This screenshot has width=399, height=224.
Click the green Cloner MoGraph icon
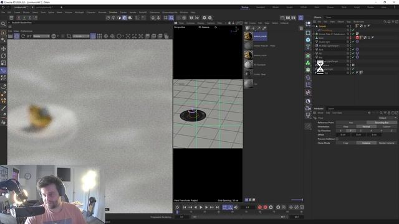click(x=308, y=56)
